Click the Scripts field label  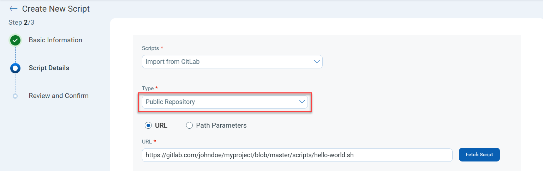(x=150, y=48)
